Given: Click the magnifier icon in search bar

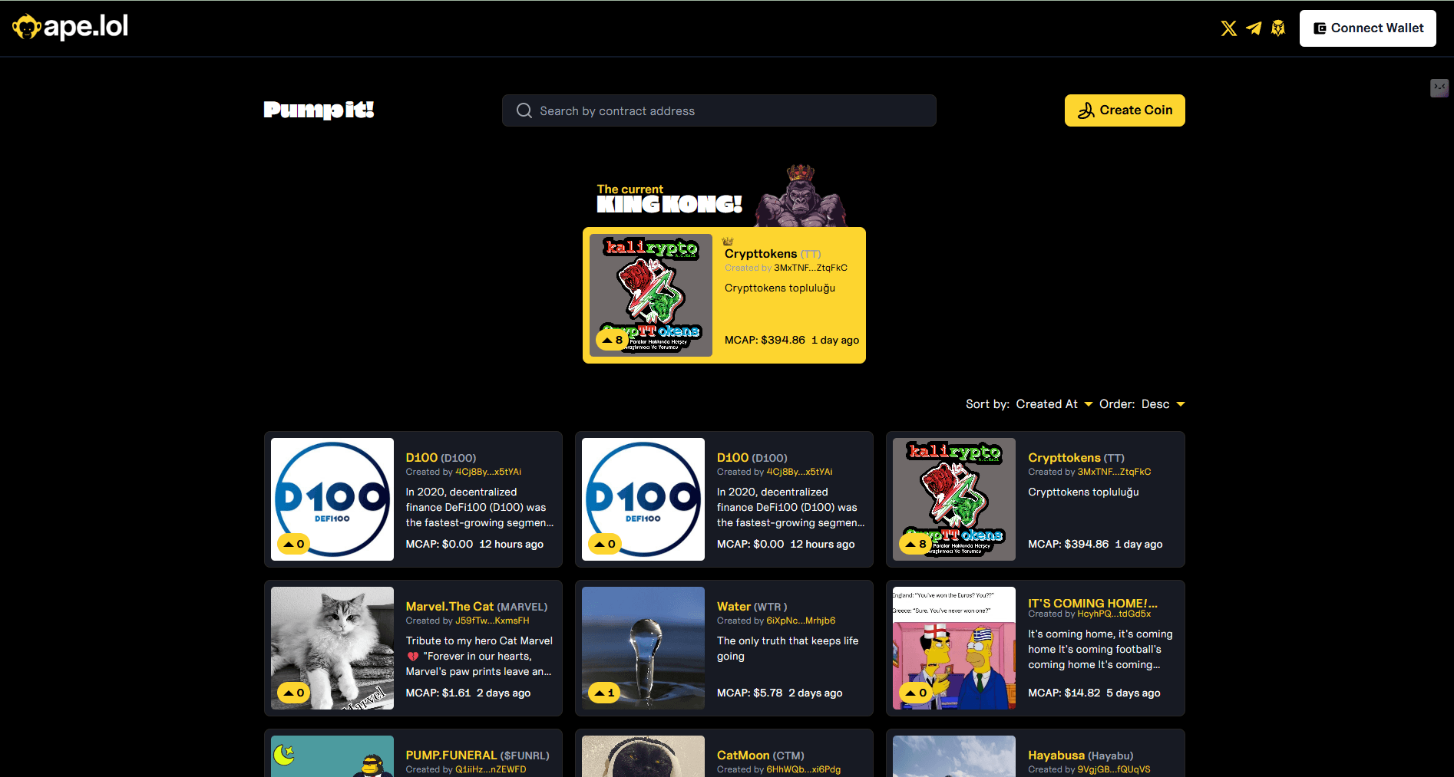Looking at the screenshot, I should coord(524,110).
